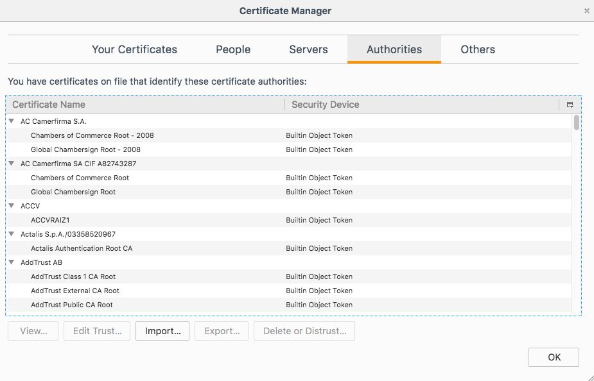This screenshot has width=594, height=381.
Task: Open the People tab
Action: [232, 49]
